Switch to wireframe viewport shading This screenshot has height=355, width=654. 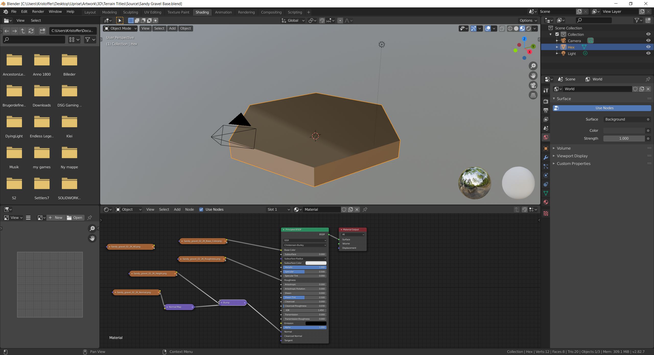pos(510,28)
